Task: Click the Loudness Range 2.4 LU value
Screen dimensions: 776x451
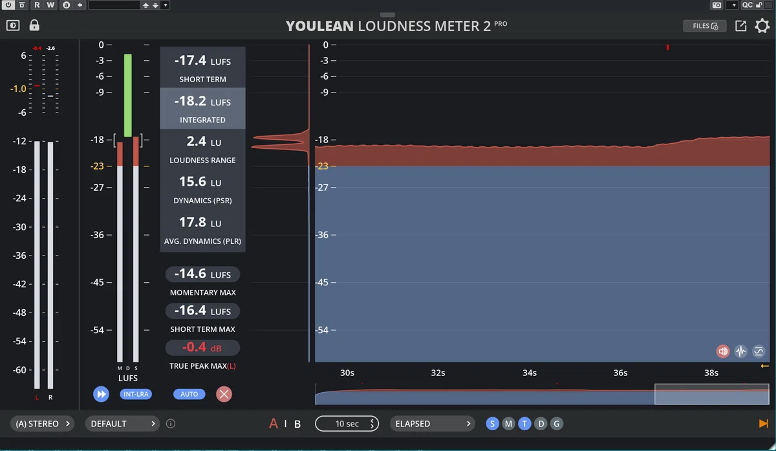Action: [x=202, y=148]
